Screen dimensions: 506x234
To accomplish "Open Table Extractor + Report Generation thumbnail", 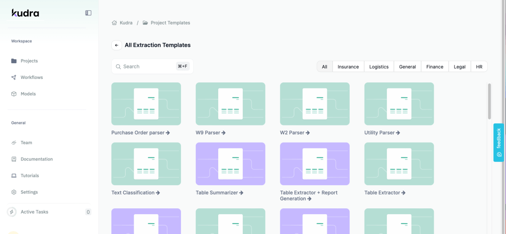I will [315, 164].
